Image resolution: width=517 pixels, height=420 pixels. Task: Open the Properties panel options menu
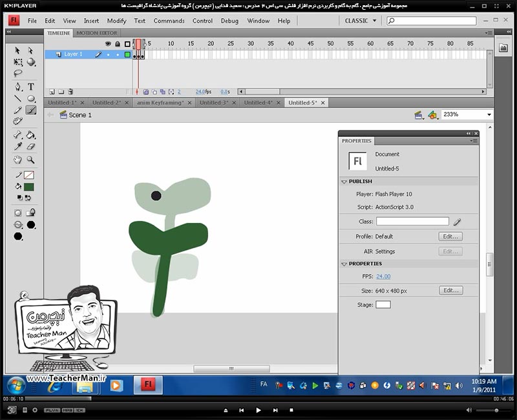(x=474, y=141)
